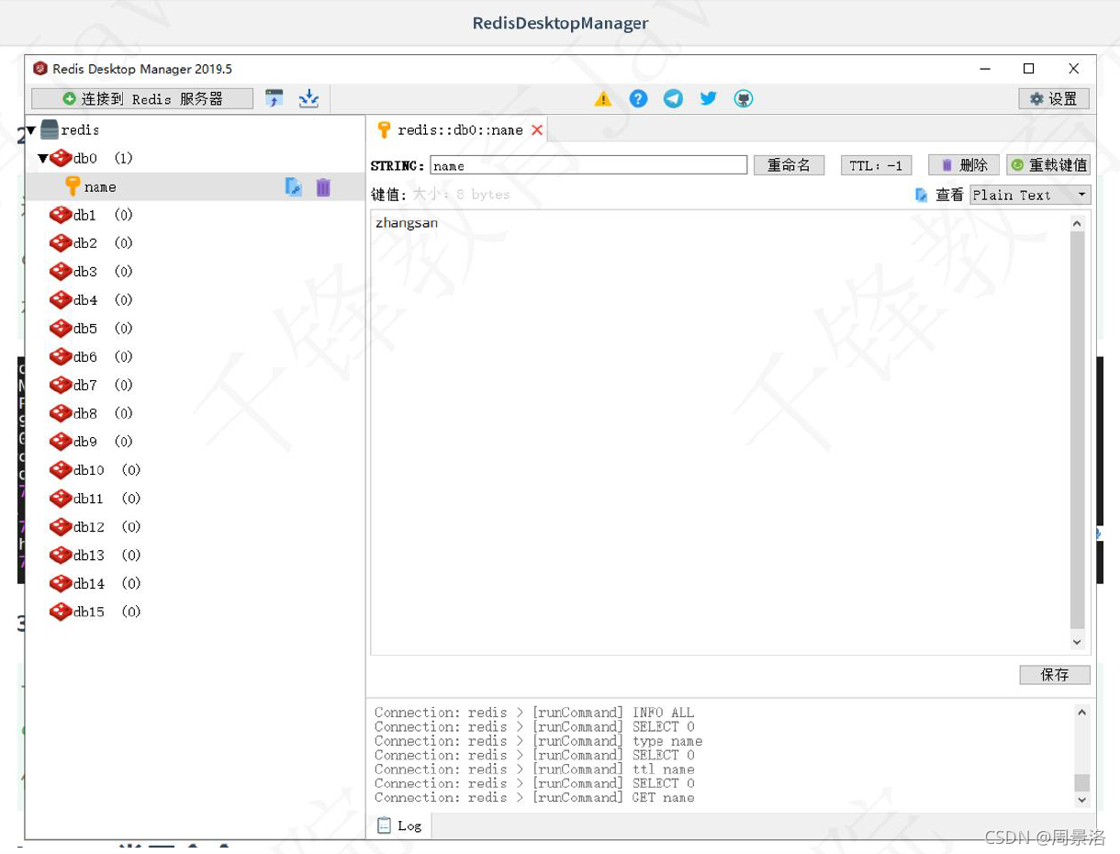
Task: Click the TTL: -1 button
Action: pos(876,165)
